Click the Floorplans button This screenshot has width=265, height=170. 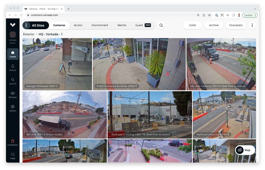[236, 25]
